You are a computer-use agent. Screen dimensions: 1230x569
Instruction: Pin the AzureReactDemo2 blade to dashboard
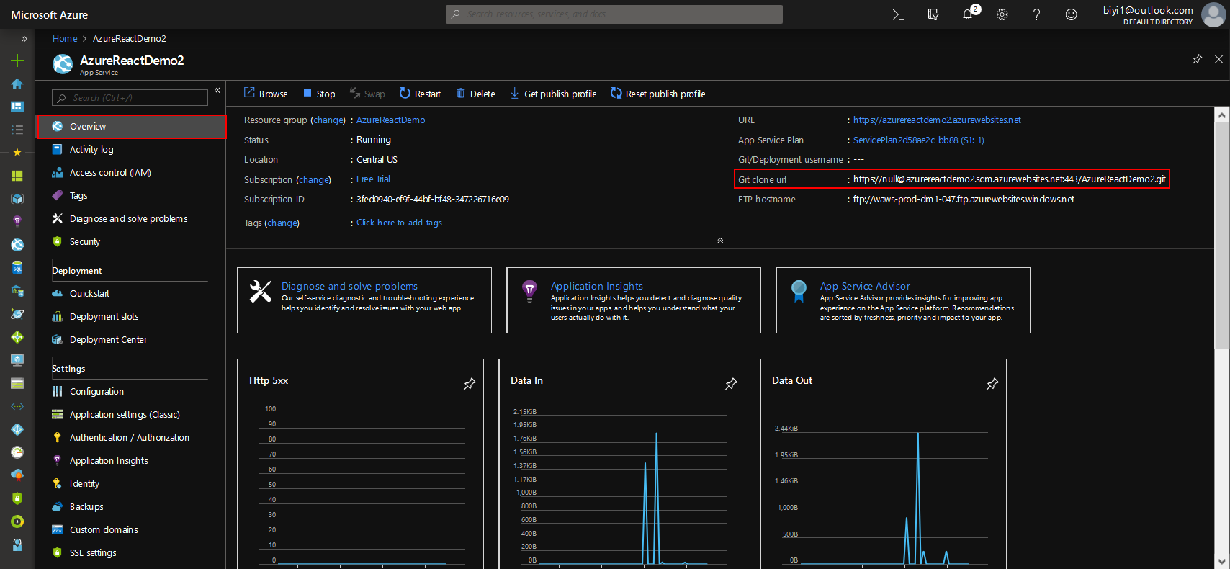(x=1197, y=59)
